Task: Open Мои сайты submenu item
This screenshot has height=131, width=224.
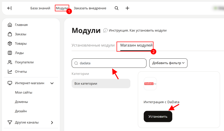Action: [x=24, y=93]
